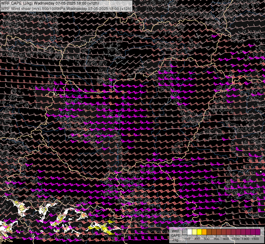Click the '1100' legend value label
Screen dimensions: 265x244
(x=235, y=239)
